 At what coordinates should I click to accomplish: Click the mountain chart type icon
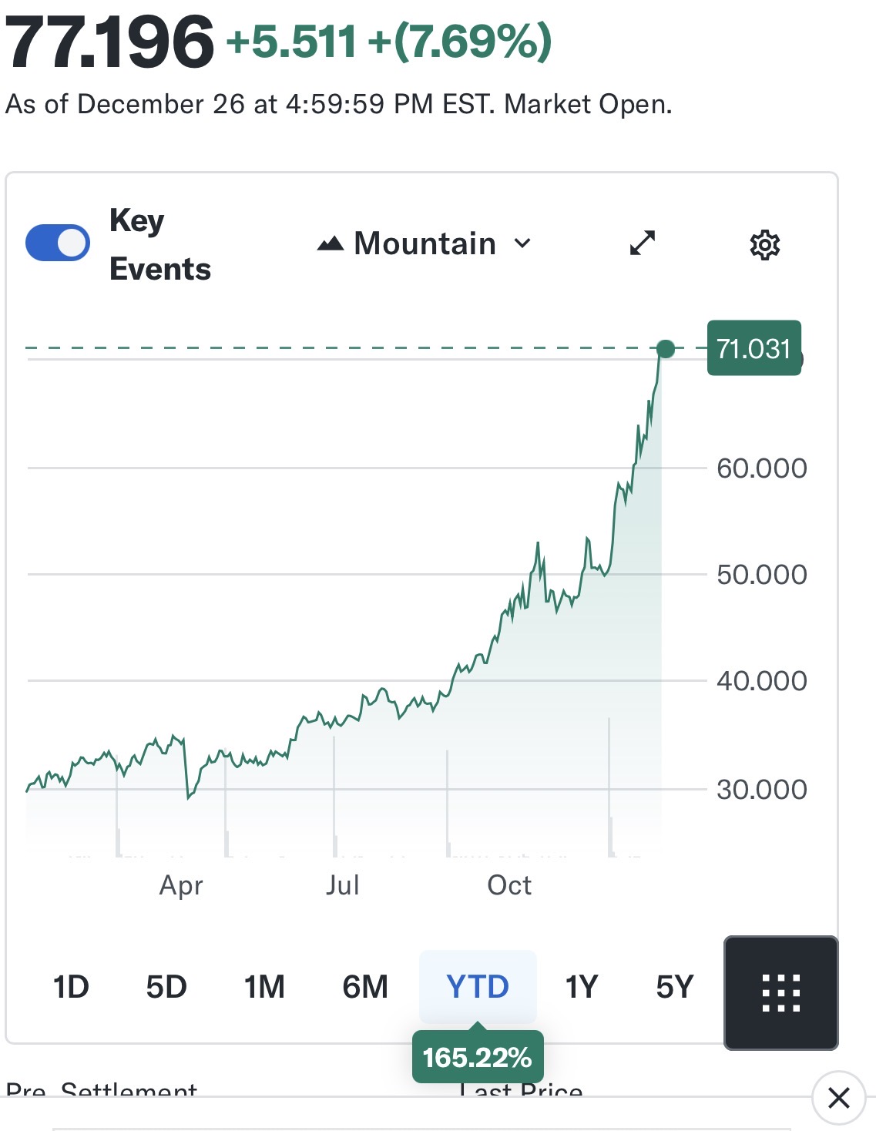point(331,244)
